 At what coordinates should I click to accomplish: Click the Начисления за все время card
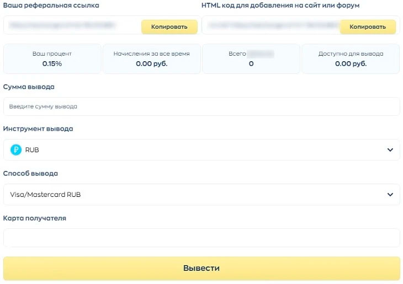[151, 59]
